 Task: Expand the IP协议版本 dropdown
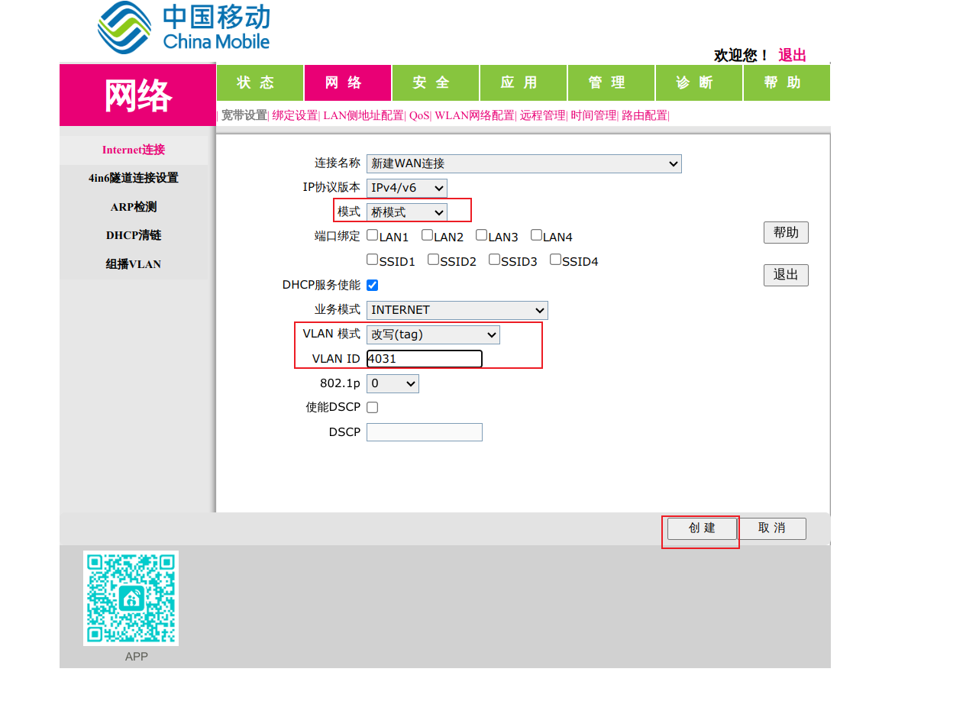click(x=406, y=188)
